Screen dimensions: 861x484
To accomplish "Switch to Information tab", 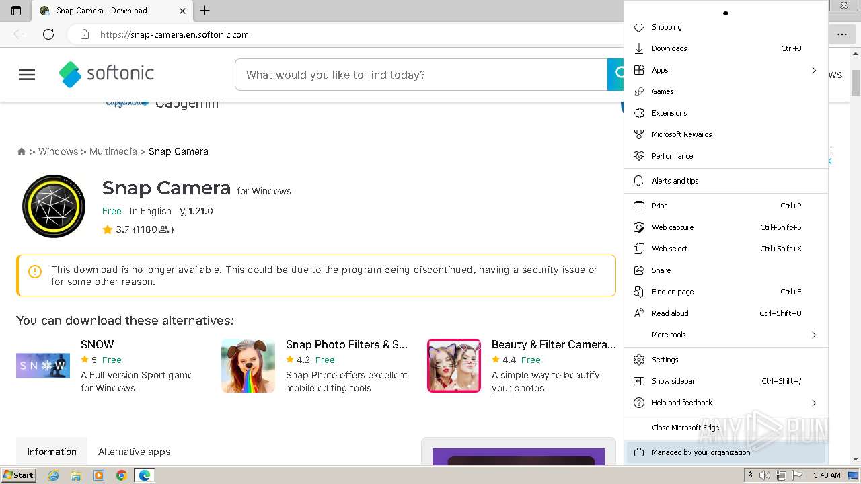I will [x=52, y=452].
